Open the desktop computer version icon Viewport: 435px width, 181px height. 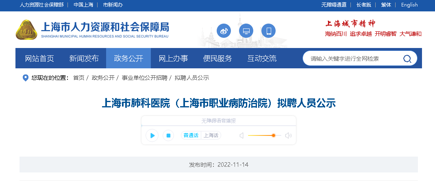(x=246, y=31)
